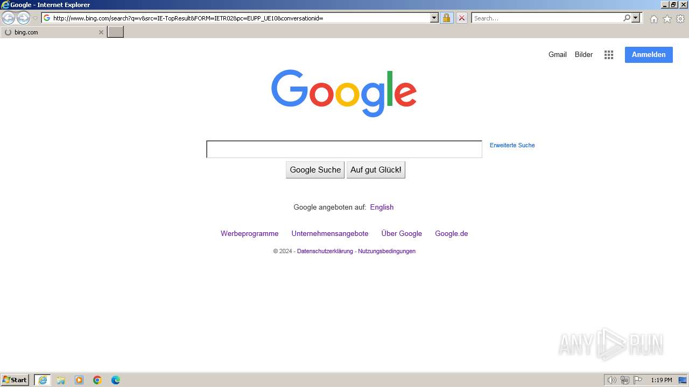Open the Google apps grid icon

(609, 55)
